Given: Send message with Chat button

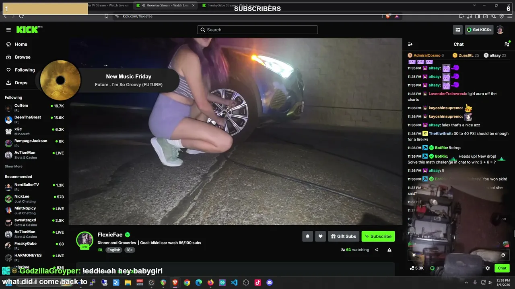Looking at the screenshot, I should tap(502, 268).
